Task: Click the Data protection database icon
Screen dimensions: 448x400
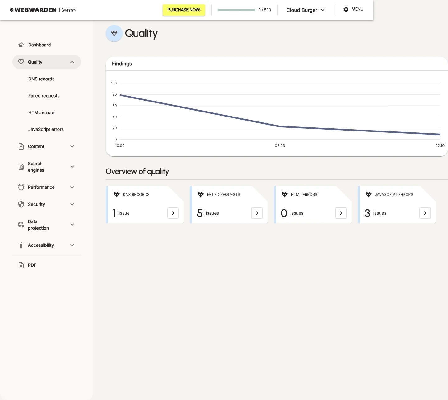Action: point(21,225)
